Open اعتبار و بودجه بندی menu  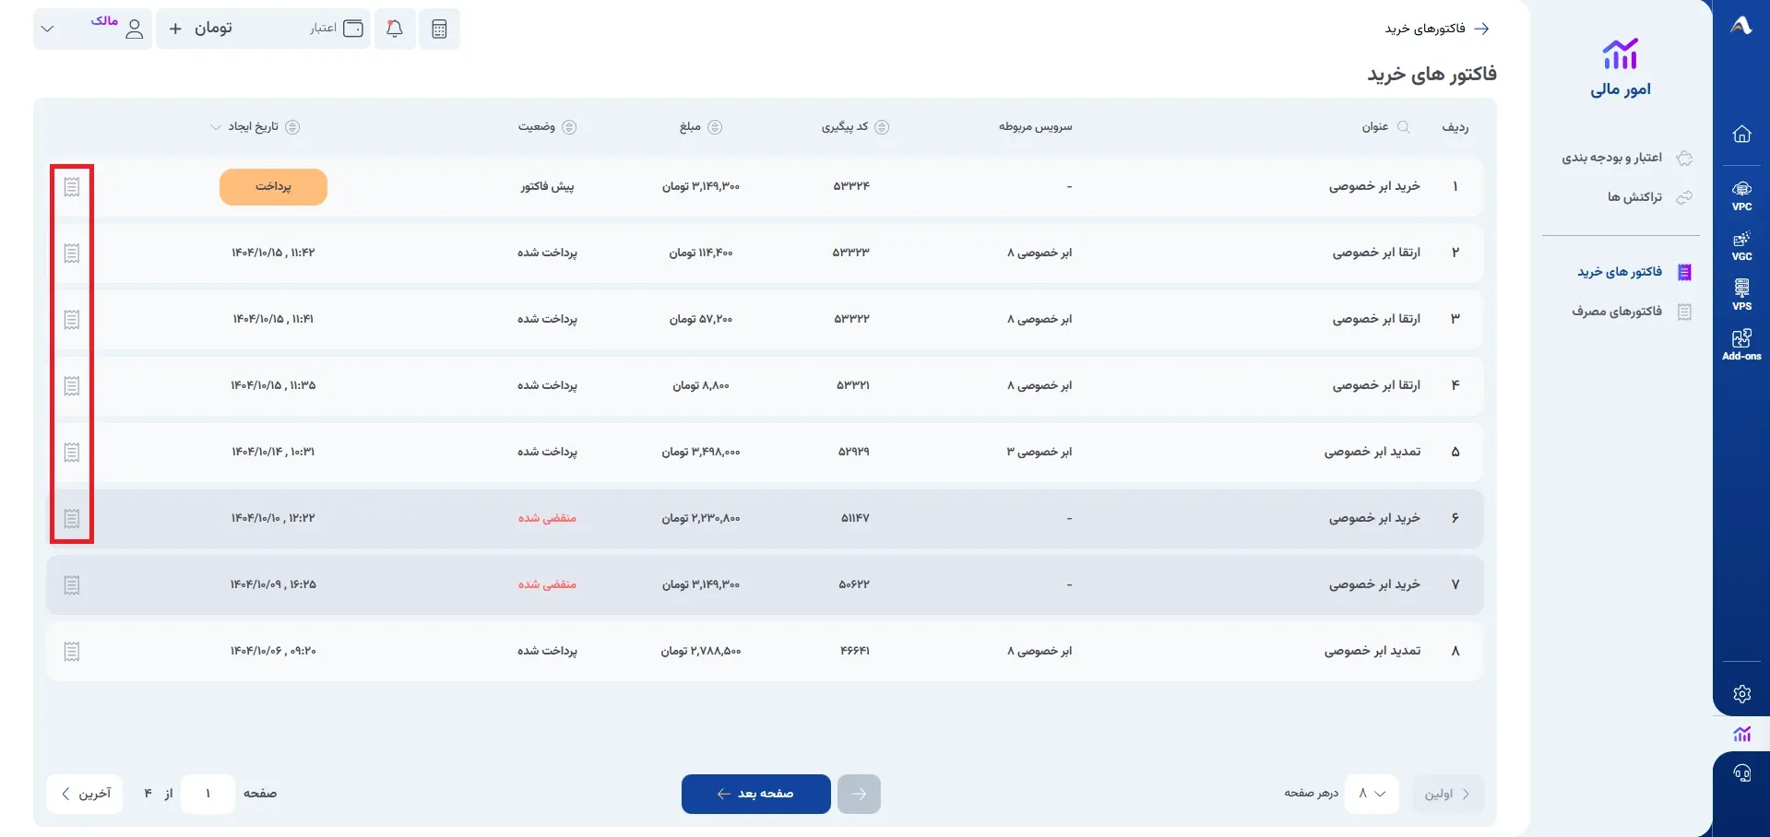pyautogui.click(x=1627, y=158)
